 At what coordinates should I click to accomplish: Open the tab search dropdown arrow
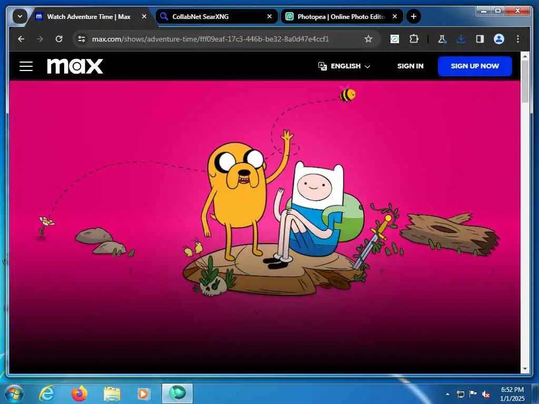tap(20, 16)
